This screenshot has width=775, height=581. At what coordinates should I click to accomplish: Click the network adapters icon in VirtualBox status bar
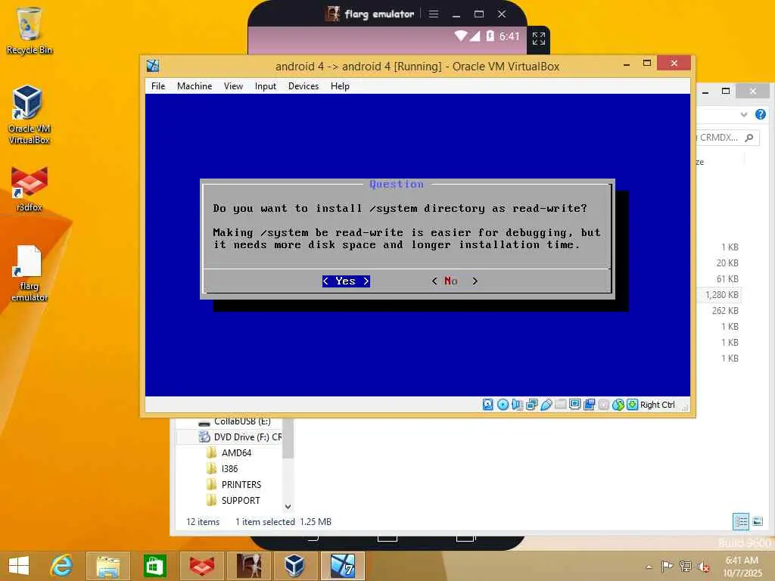[531, 405]
